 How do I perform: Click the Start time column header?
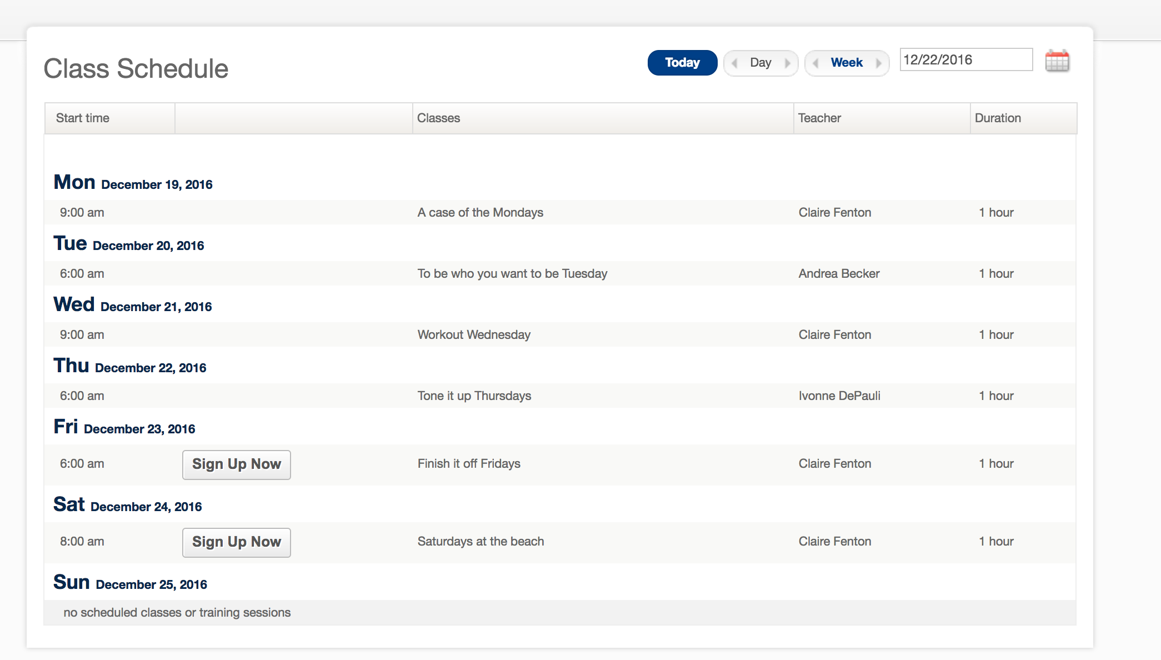83,118
